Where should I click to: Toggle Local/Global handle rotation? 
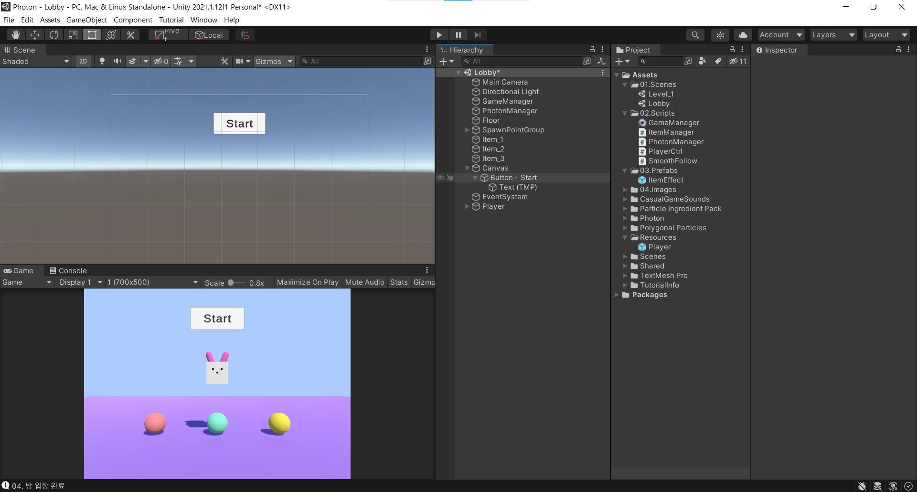point(209,35)
